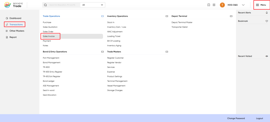Open the hamburger Menu button

tap(261, 5)
